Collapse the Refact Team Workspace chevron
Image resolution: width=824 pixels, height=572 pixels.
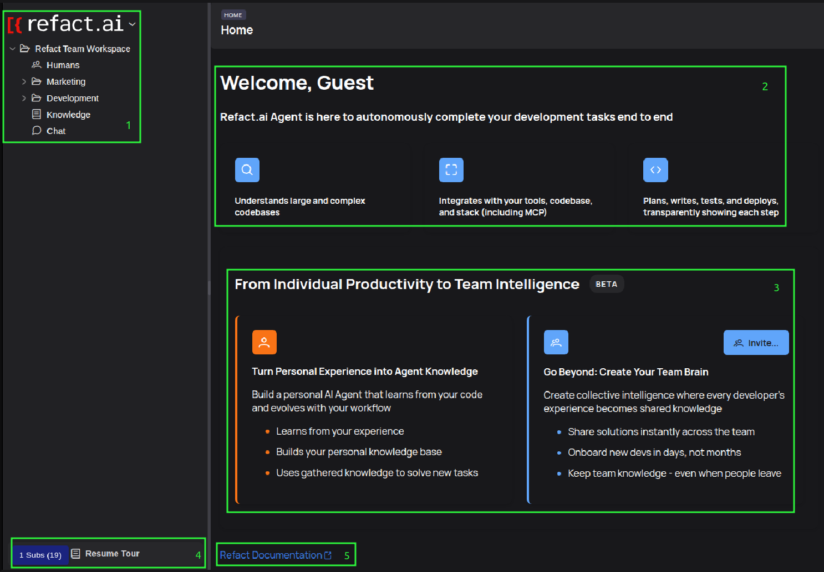click(x=12, y=49)
